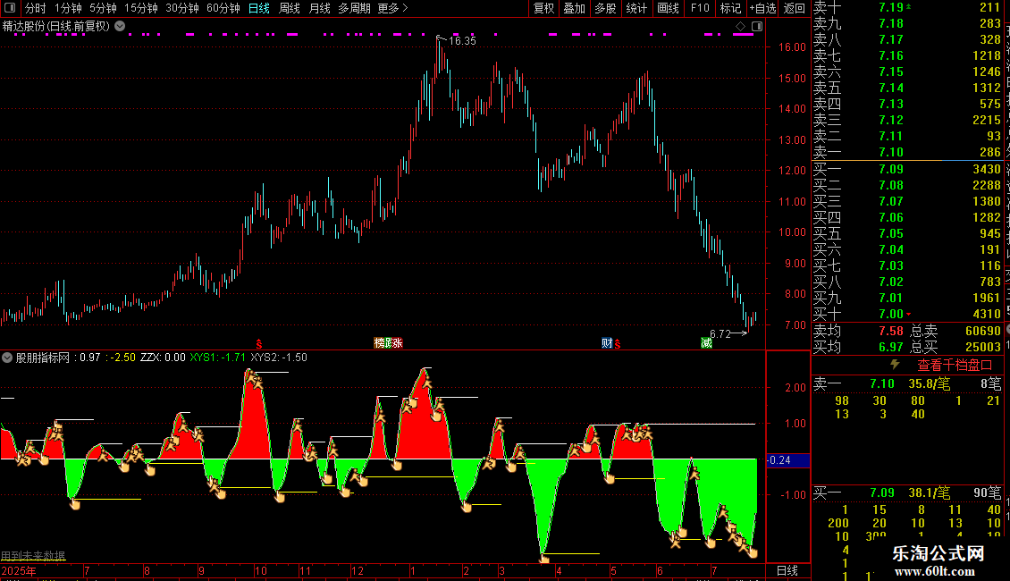
Task: Expand the 股朋指标网 indicator dropdown
Action: pyautogui.click(x=7, y=358)
